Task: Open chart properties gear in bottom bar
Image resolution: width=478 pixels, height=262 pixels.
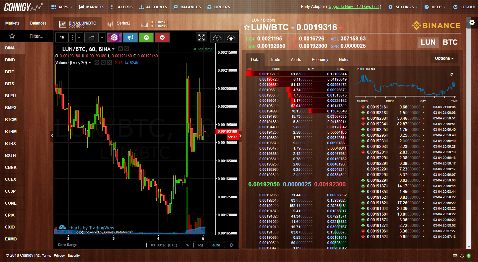Action: 232,245
